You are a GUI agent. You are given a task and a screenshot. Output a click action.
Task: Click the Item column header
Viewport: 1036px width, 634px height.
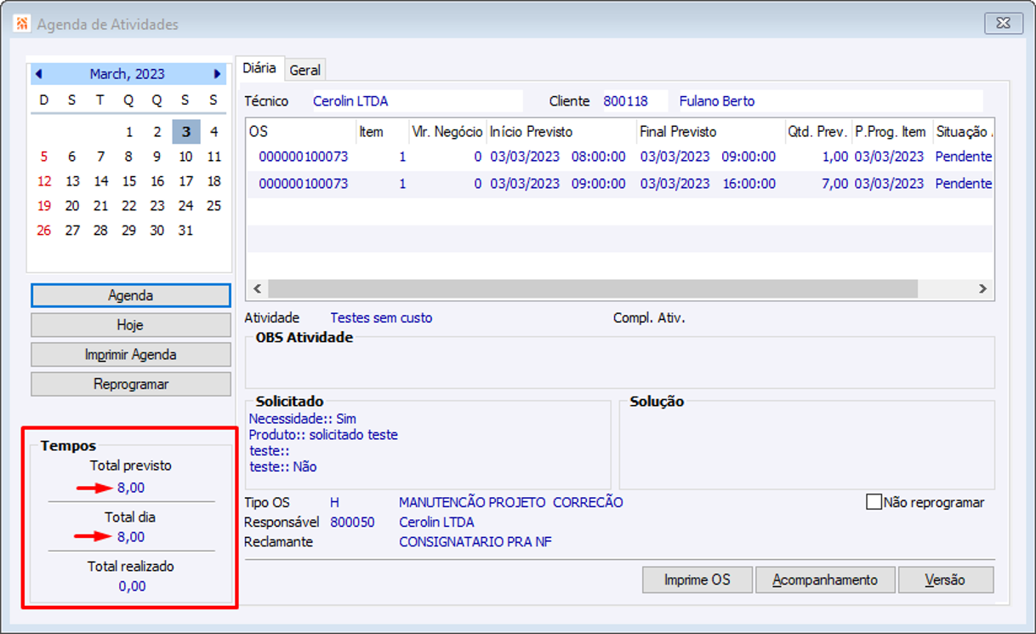(x=383, y=132)
